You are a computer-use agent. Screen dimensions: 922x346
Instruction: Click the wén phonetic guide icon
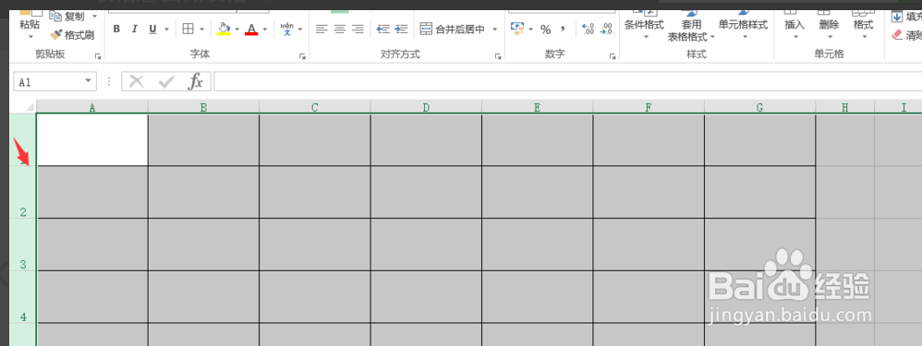pos(287,29)
